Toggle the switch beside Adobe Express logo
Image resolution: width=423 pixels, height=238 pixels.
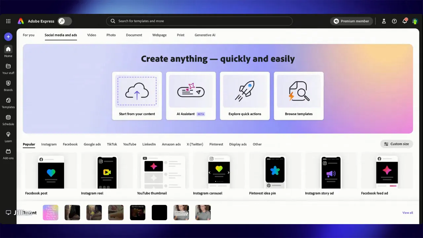point(64,21)
